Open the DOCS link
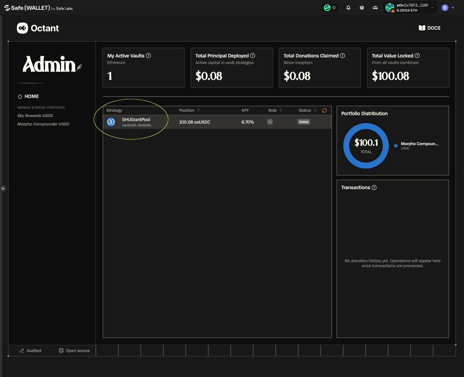Screen dimensions: 464x377 (429, 28)
